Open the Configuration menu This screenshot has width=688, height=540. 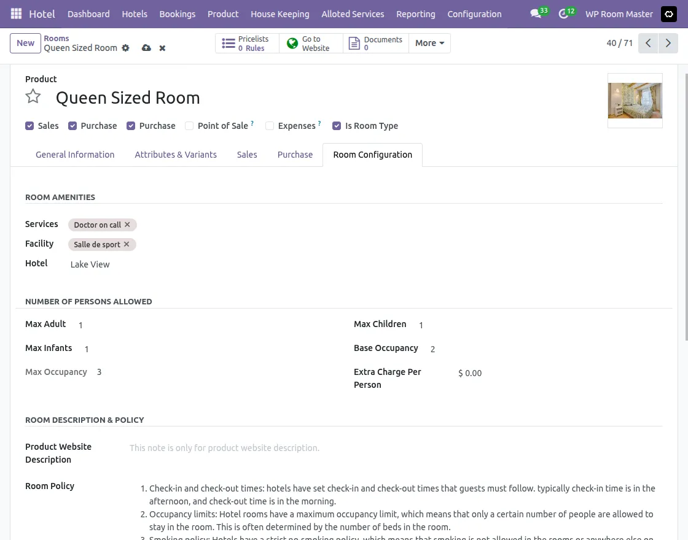[x=474, y=13]
